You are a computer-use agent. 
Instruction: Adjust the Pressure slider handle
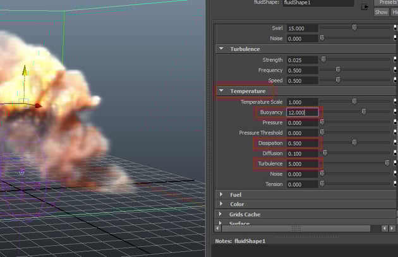coord(322,122)
